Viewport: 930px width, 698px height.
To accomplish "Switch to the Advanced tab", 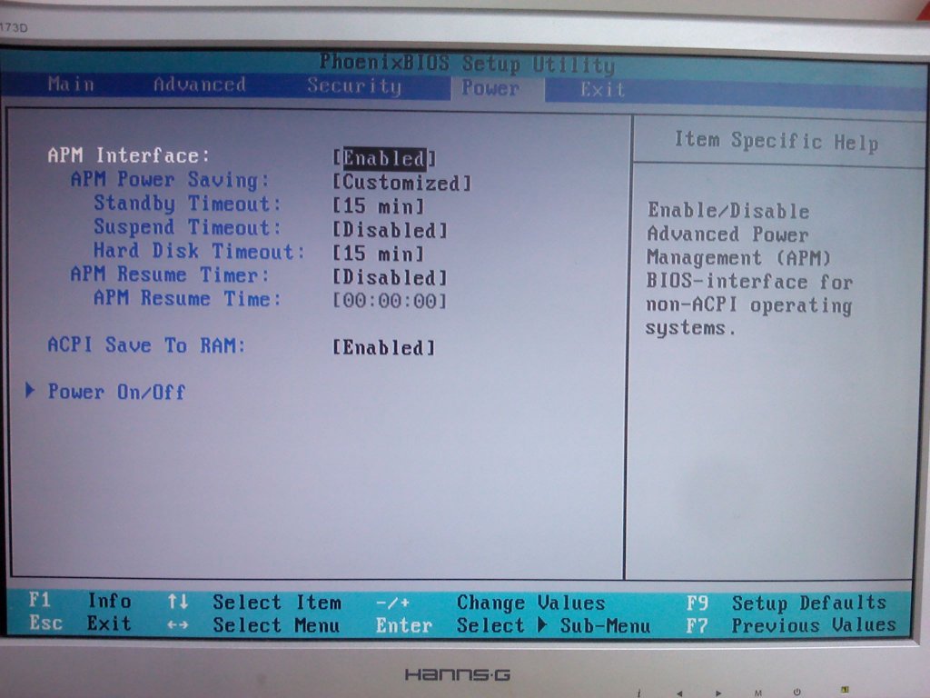I will (199, 85).
